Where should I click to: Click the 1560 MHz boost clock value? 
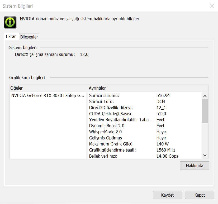[166, 150]
